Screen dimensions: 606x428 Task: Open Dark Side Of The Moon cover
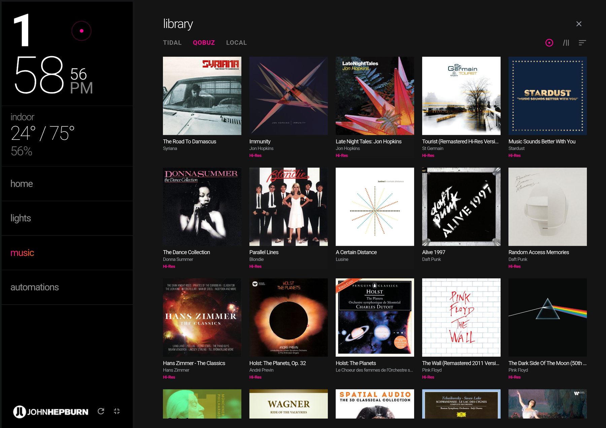coord(547,317)
